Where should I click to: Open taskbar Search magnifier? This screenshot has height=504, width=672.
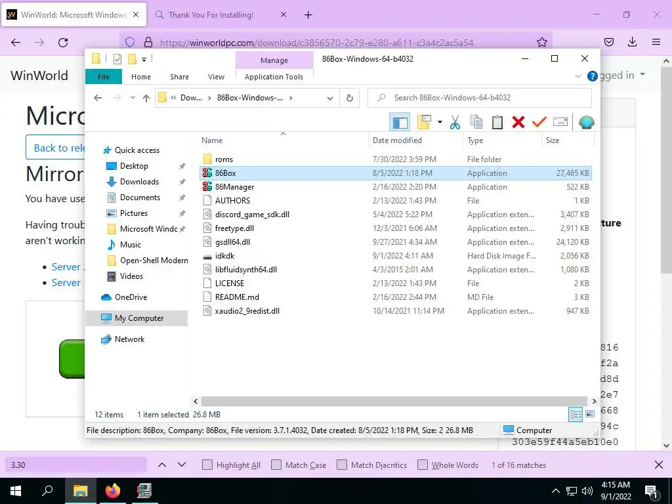click(47, 491)
